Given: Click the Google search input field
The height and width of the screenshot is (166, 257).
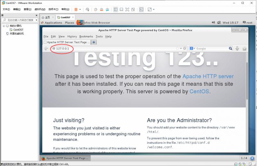Looking at the screenshot, I should click(x=212, y=48).
